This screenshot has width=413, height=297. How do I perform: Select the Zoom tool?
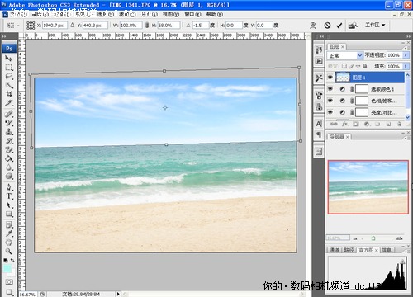click(9, 252)
